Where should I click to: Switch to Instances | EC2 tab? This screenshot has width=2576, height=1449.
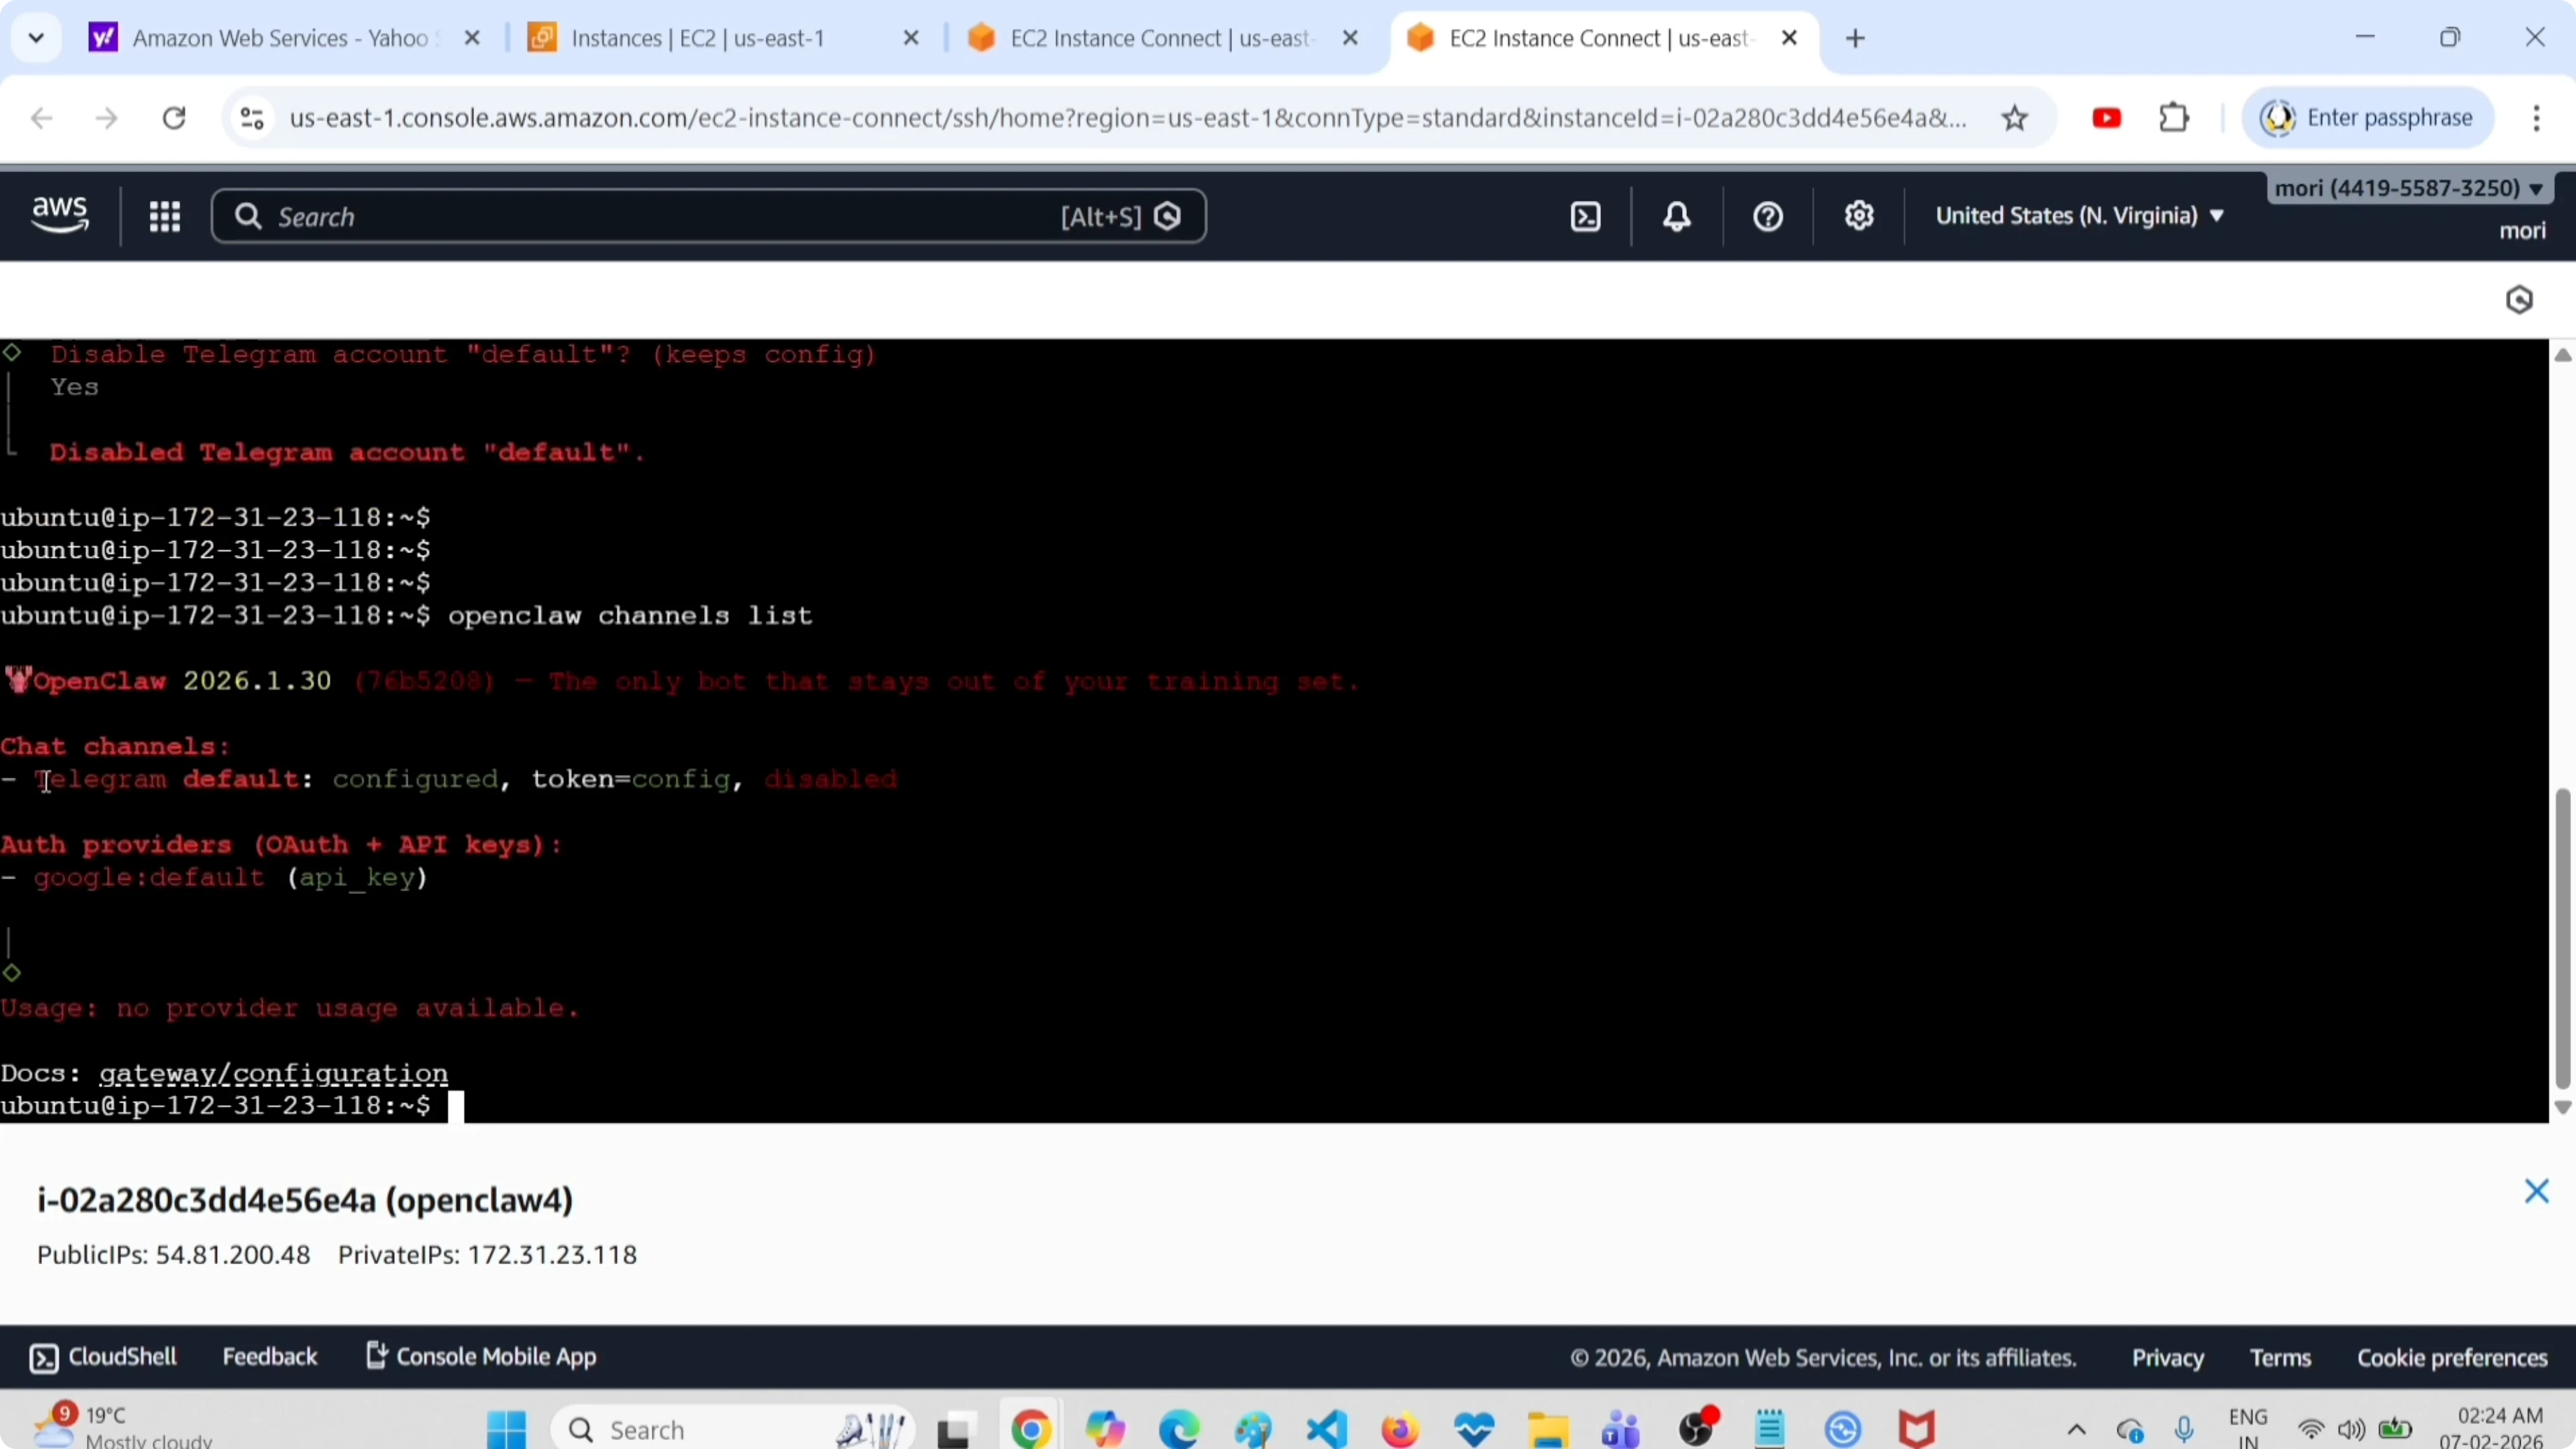(x=697, y=38)
